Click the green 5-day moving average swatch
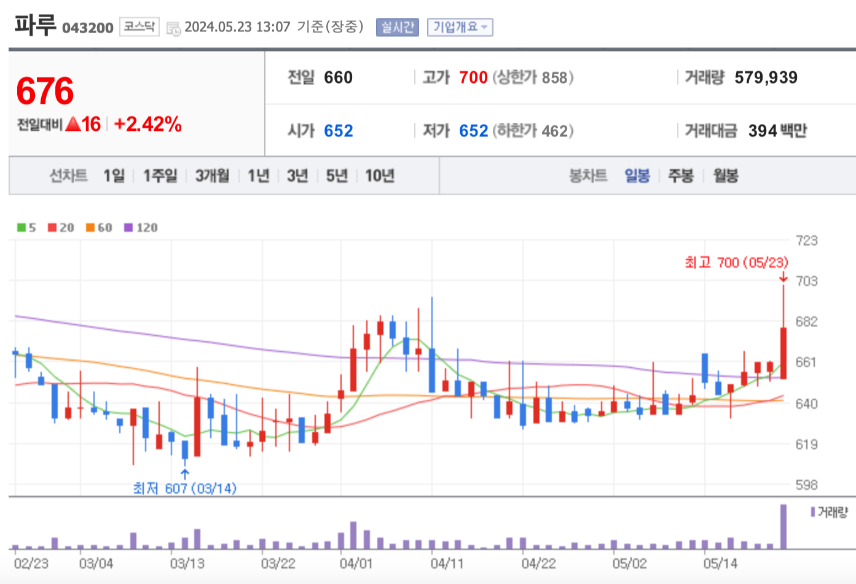The image size is (856, 584). [x=22, y=228]
